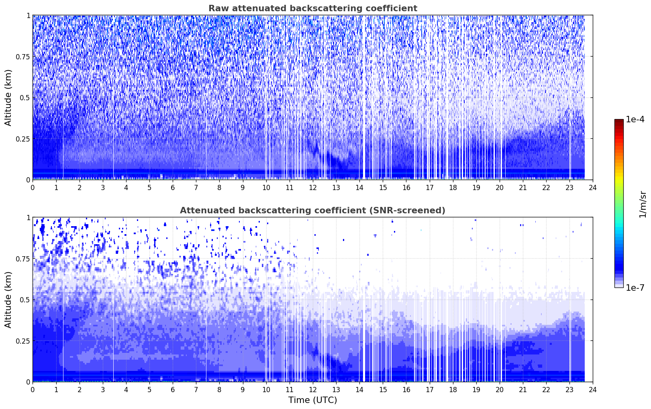Click the "0.75" altitude tick on the raw plot
Image resolution: width=651 pixels, height=409 pixels.
[23, 57]
